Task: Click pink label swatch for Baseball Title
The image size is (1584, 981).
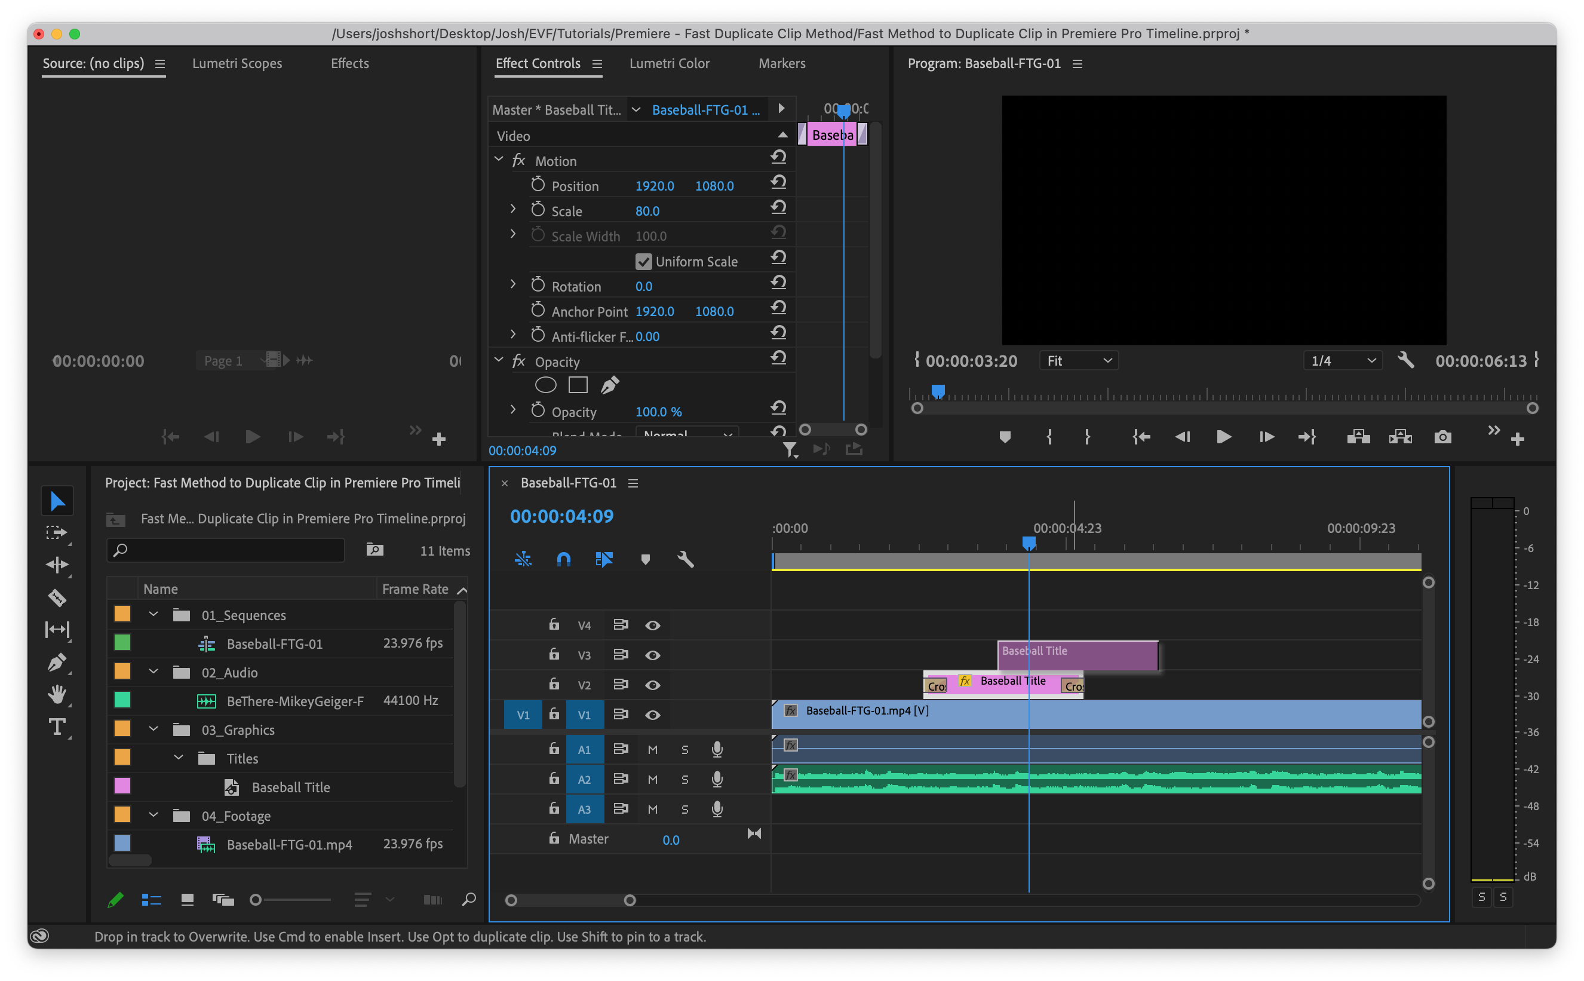Action: 122,786
